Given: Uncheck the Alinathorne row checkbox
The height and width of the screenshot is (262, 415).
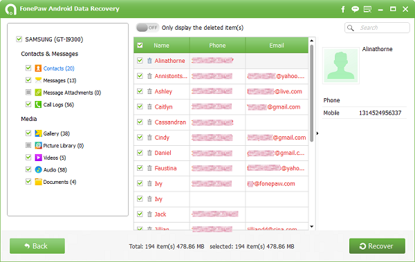Looking at the screenshot, I should 140,61.
